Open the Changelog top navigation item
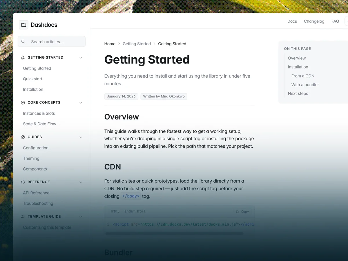The image size is (348, 261). pyautogui.click(x=314, y=21)
